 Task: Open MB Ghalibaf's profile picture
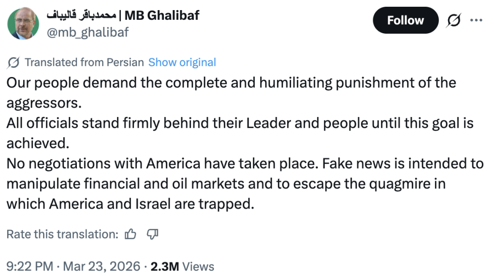point(23,24)
